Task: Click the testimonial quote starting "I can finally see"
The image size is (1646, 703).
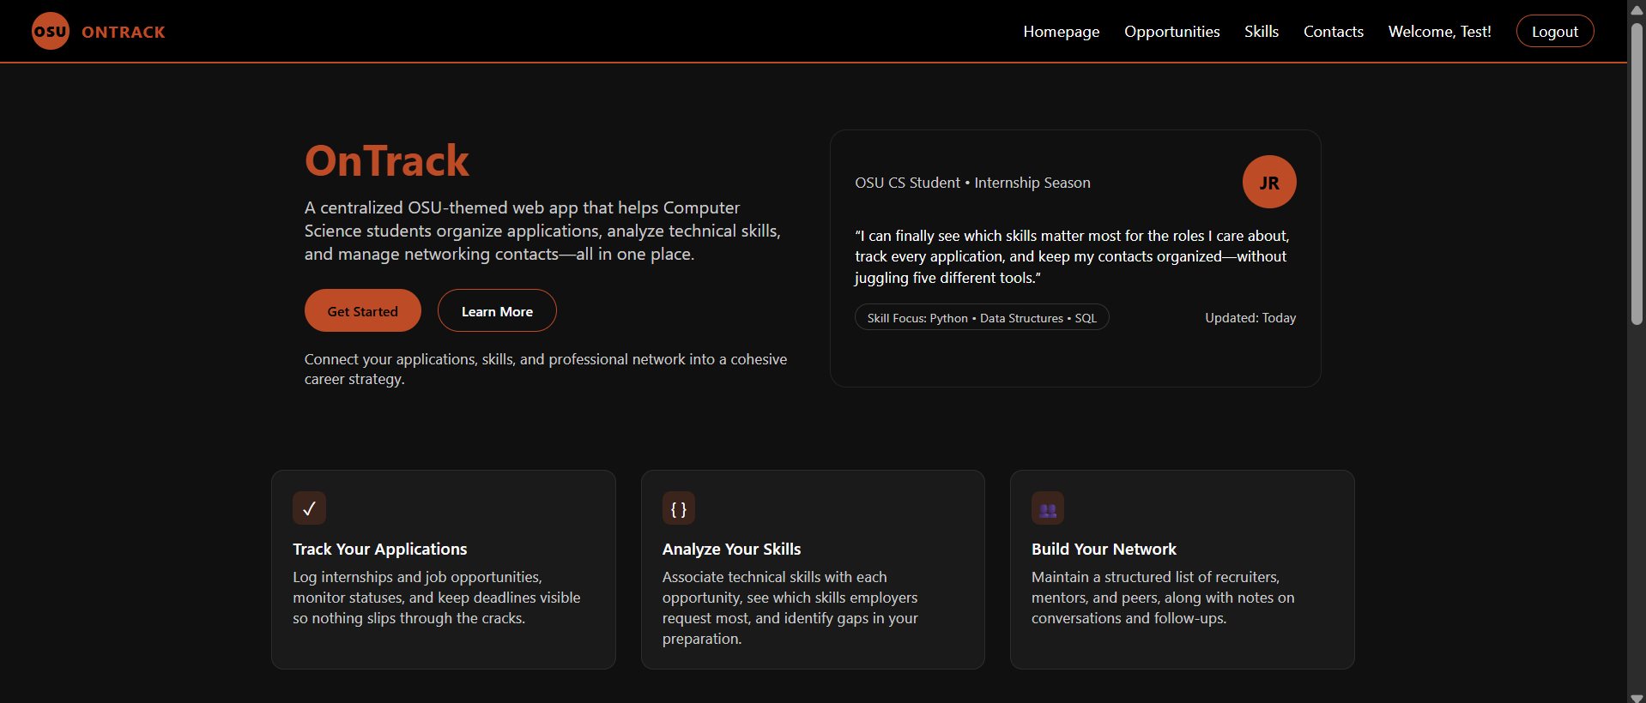Action: point(1072,256)
